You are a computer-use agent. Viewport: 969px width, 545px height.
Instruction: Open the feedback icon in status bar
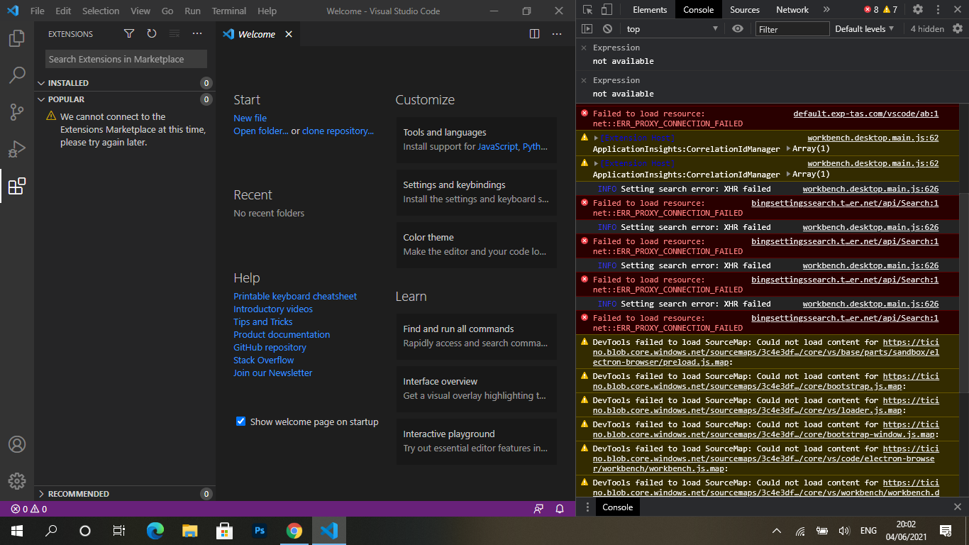[539, 509]
